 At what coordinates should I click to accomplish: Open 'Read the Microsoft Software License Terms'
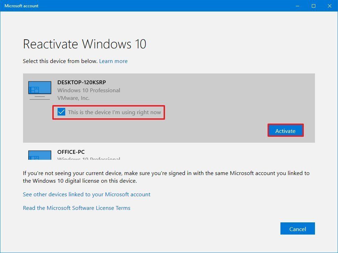tap(76, 208)
